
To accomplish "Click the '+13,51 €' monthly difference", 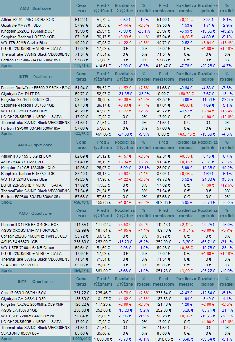I will pyautogui.click(x=186, y=230).
